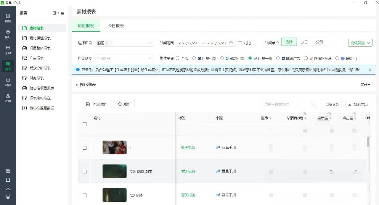379x205 pixels.
Task: Open 随心推项目报表 in report menu
Action: (42, 88)
